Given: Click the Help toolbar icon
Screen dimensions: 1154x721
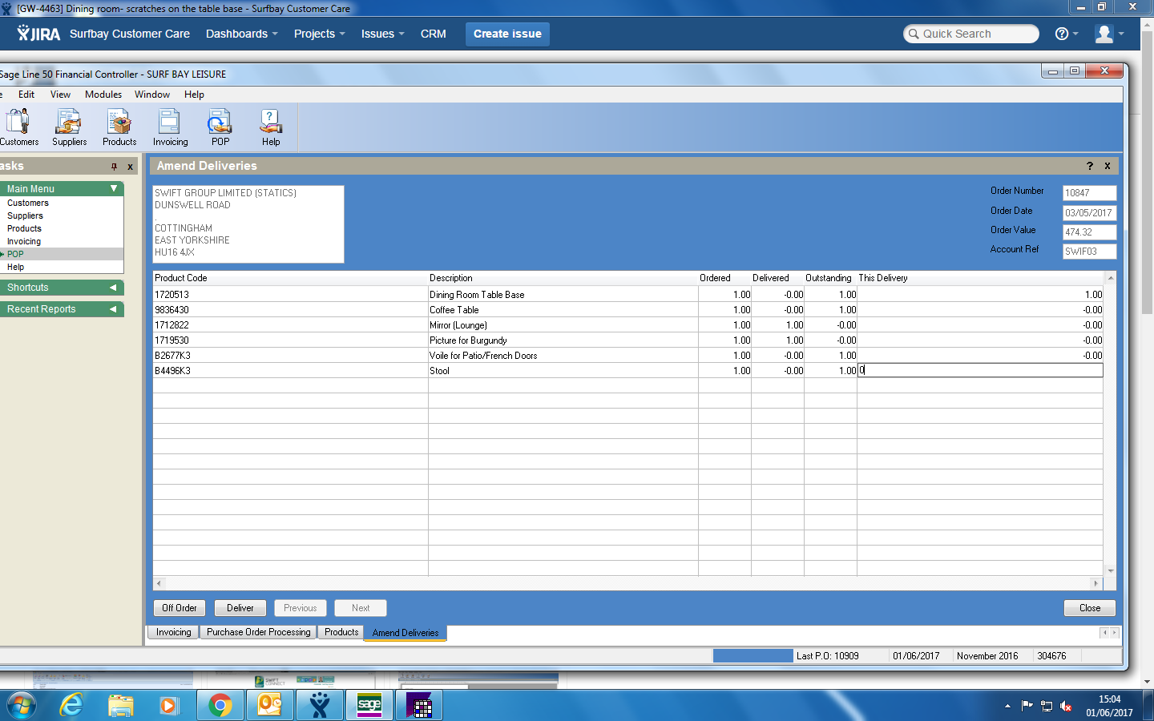Looking at the screenshot, I should 271,127.
